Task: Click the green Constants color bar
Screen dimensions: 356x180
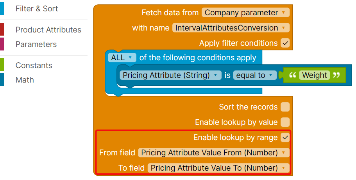Action: (2, 65)
